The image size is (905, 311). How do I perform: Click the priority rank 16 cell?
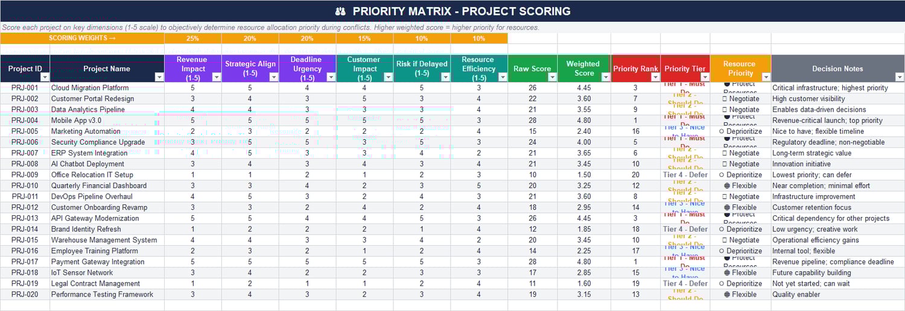click(635, 131)
